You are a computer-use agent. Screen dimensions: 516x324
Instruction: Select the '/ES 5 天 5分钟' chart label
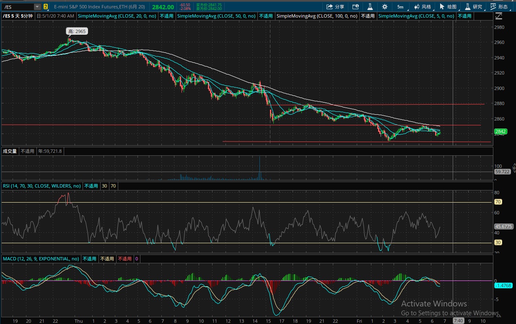(18, 16)
